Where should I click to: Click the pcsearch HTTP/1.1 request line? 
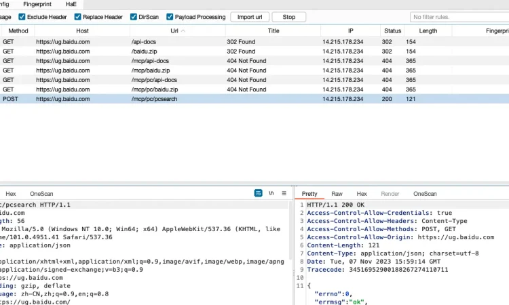35,205
